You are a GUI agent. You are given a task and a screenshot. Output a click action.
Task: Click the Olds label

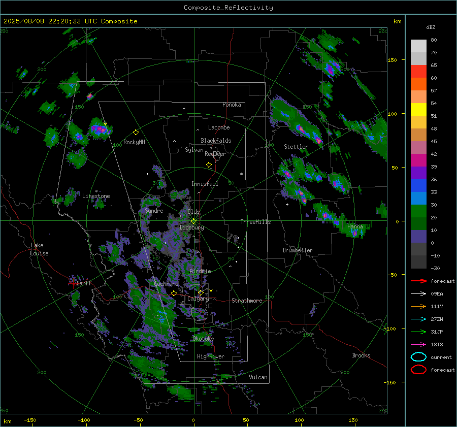coord(193,212)
